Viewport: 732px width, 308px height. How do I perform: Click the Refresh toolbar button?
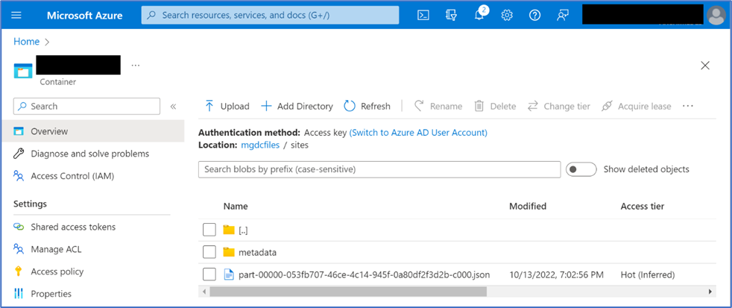pos(367,107)
